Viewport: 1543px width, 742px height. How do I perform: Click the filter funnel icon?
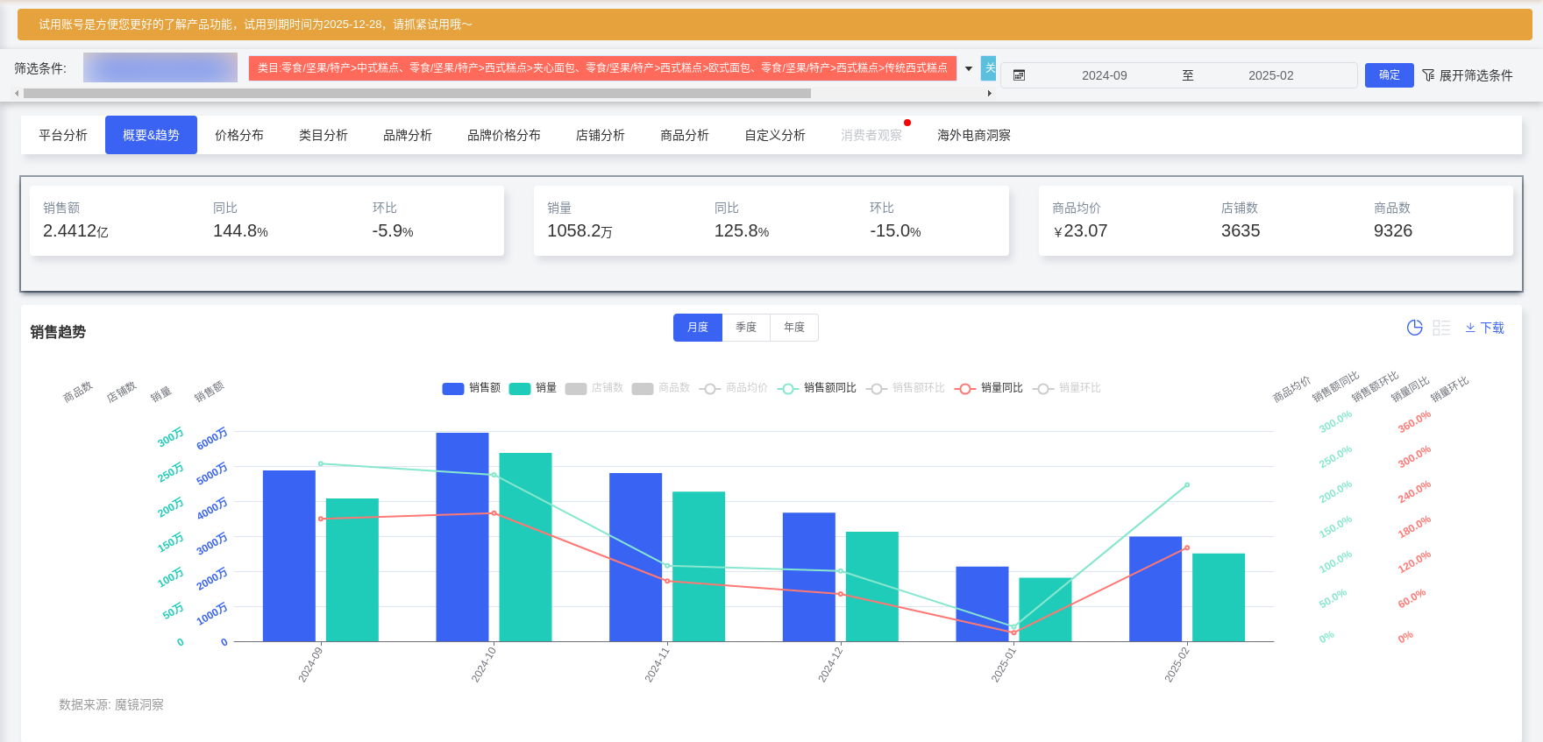point(1428,75)
